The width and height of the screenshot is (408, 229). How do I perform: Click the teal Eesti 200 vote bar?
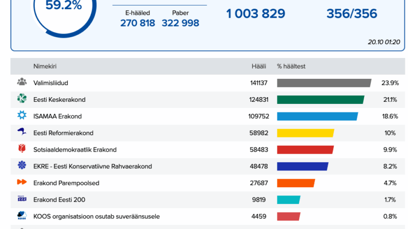289,199
